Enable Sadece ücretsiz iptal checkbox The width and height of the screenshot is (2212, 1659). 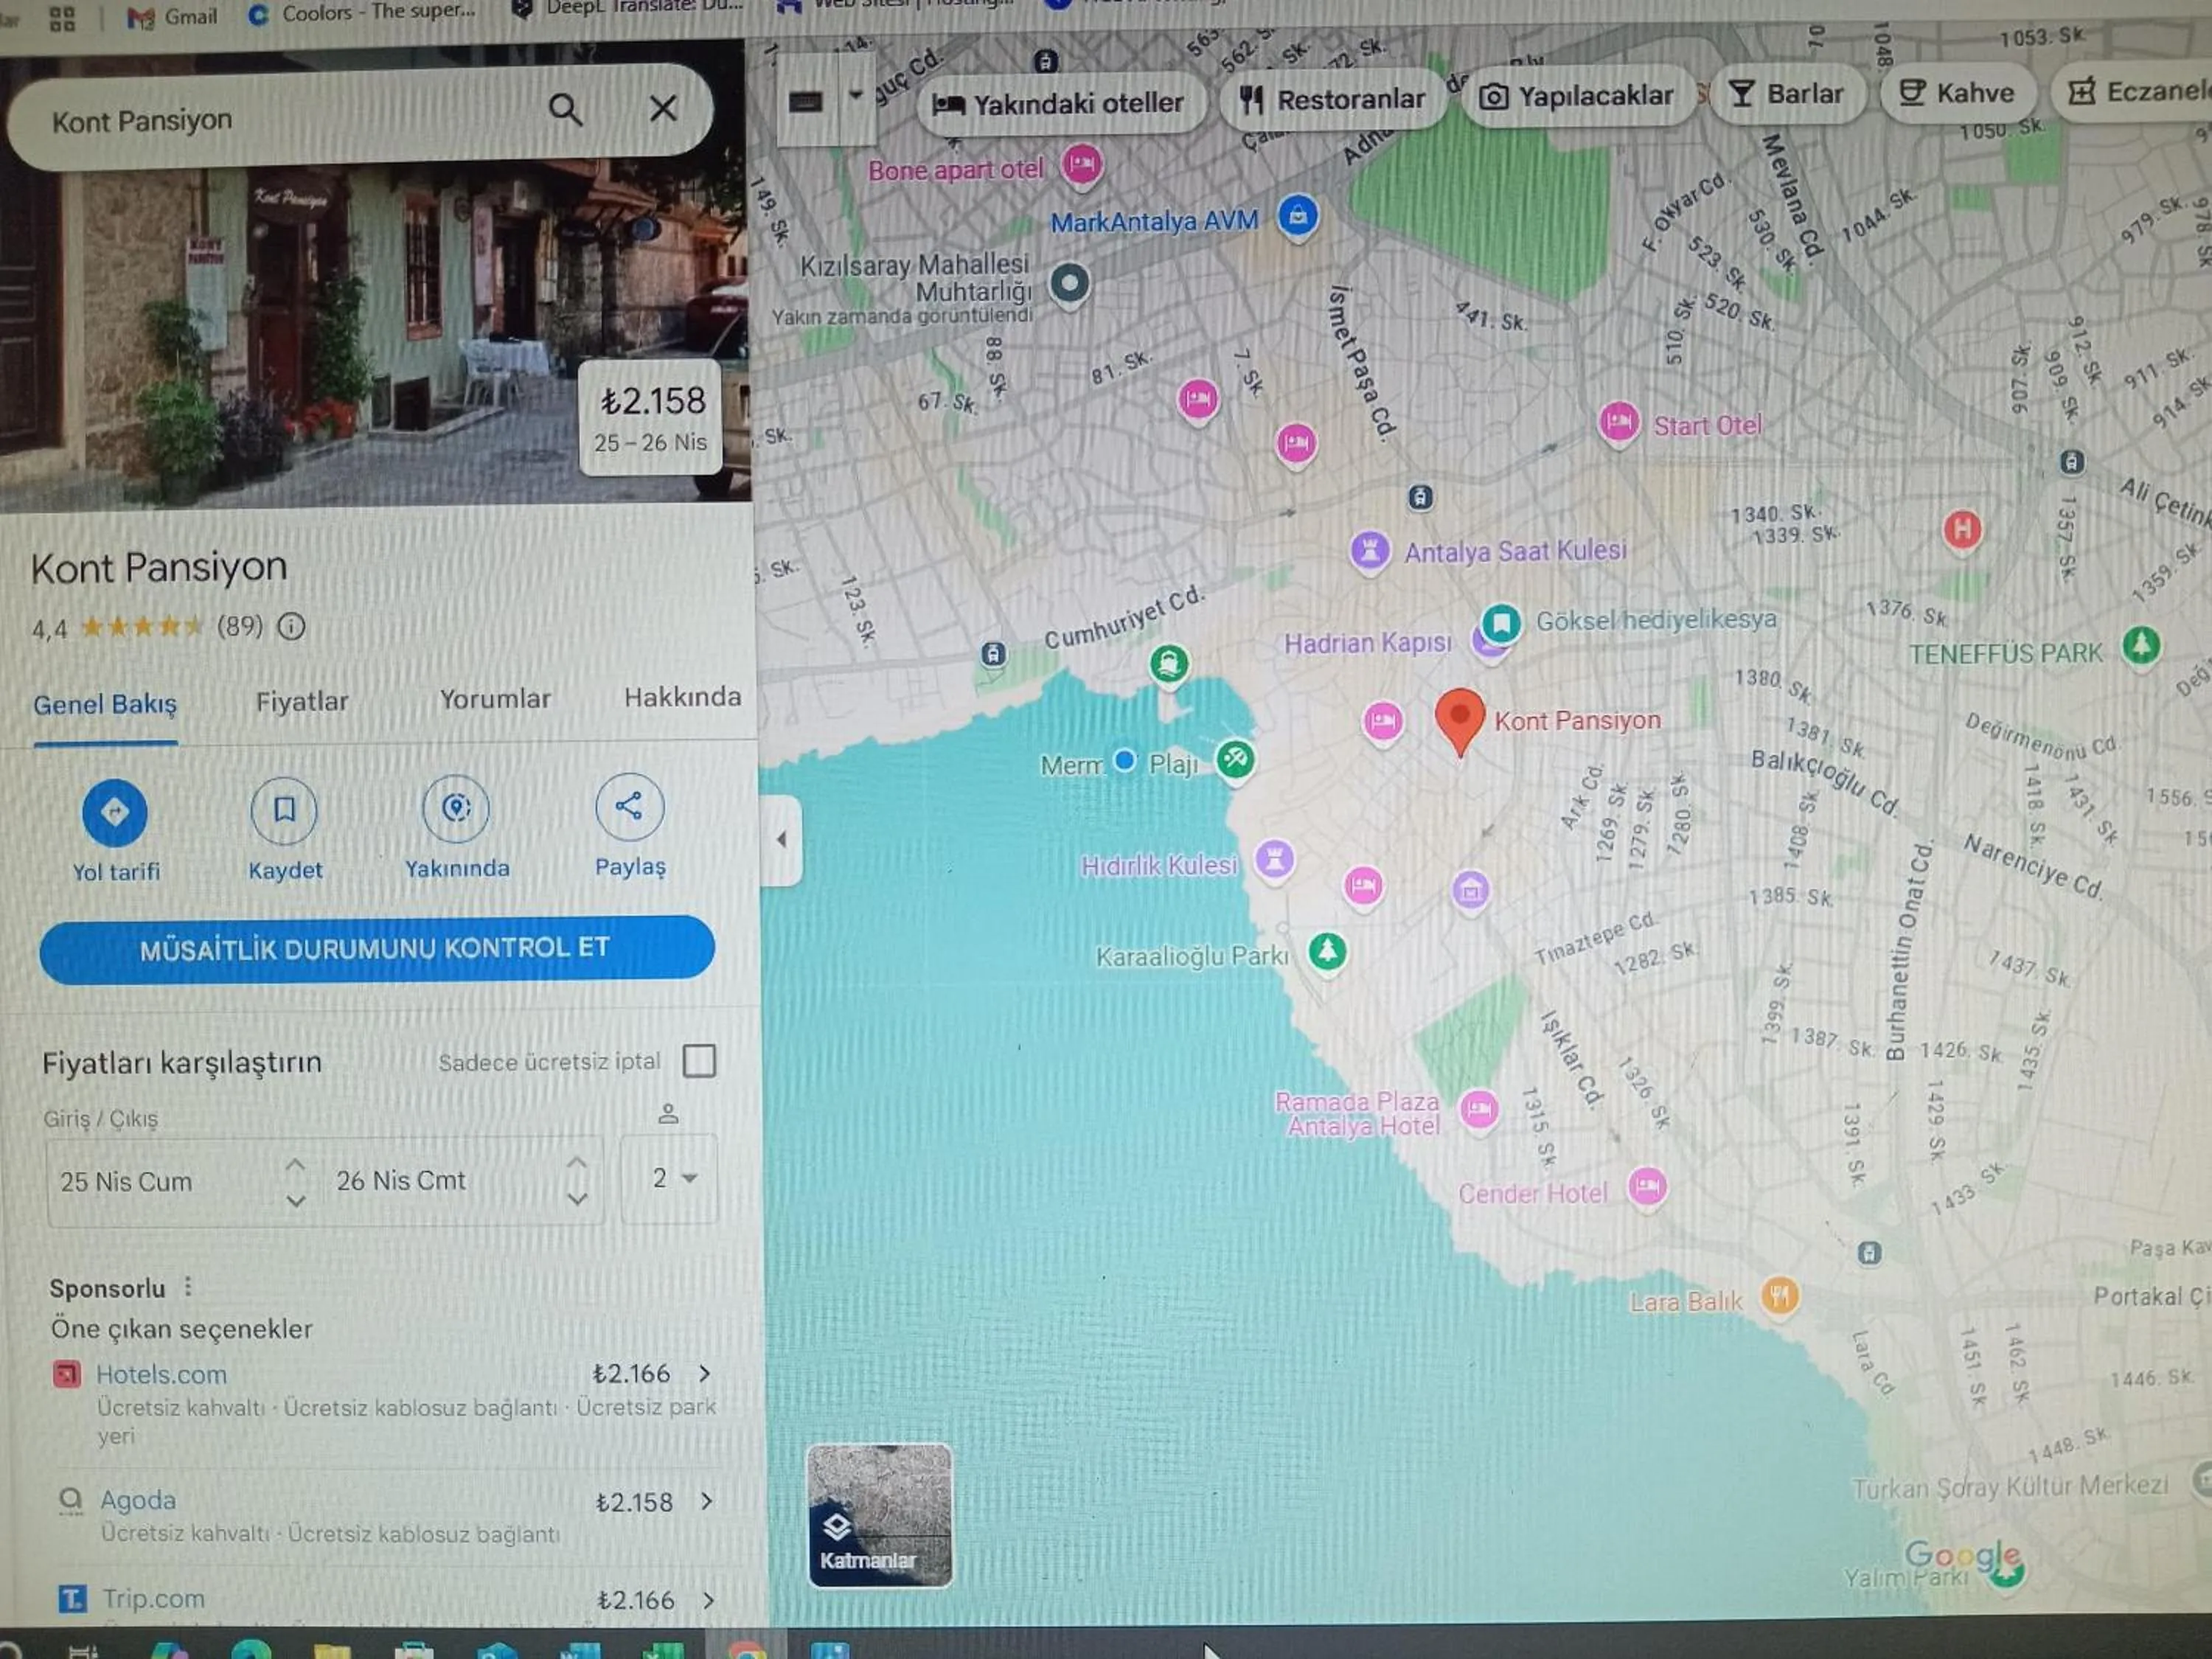(x=699, y=1060)
